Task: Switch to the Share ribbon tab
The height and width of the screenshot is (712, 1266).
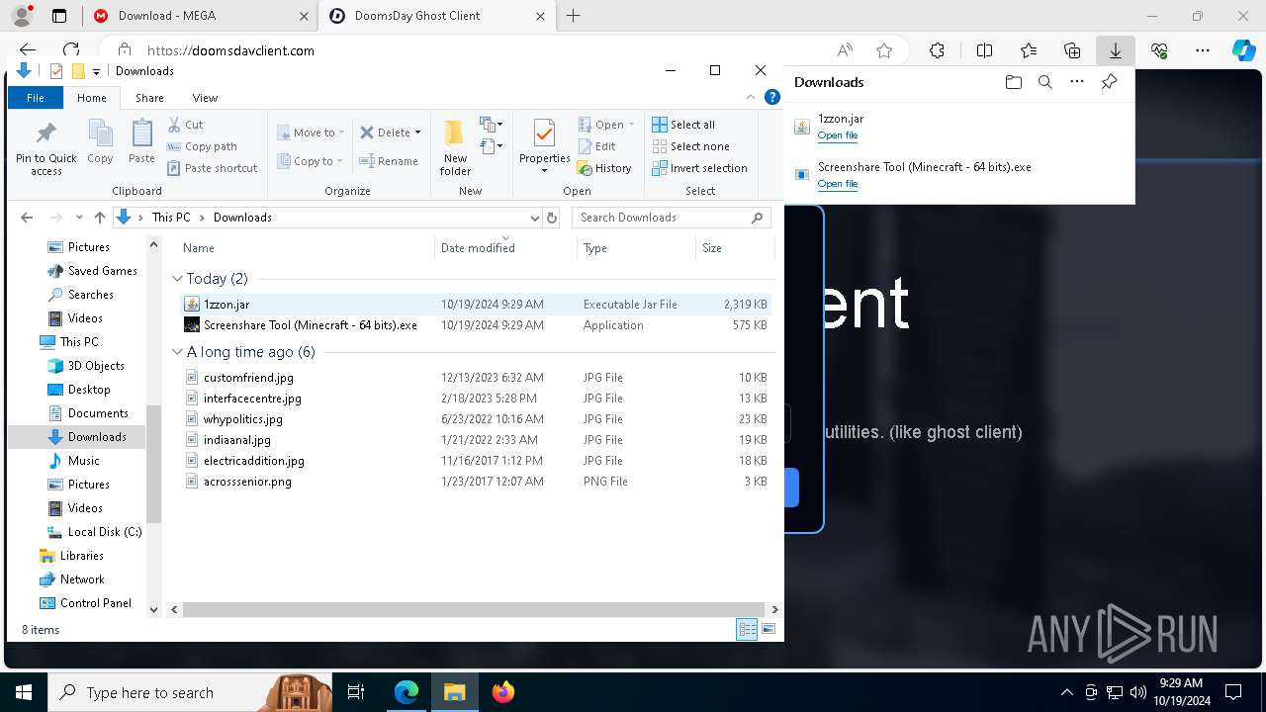Action: point(149,98)
